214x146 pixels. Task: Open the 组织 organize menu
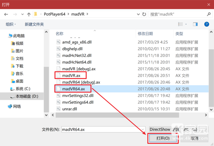pos(11,24)
